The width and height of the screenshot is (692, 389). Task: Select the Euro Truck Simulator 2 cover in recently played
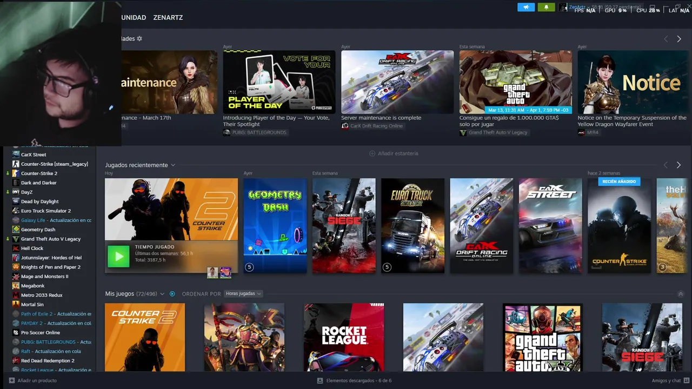pyautogui.click(x=412, y=226)
